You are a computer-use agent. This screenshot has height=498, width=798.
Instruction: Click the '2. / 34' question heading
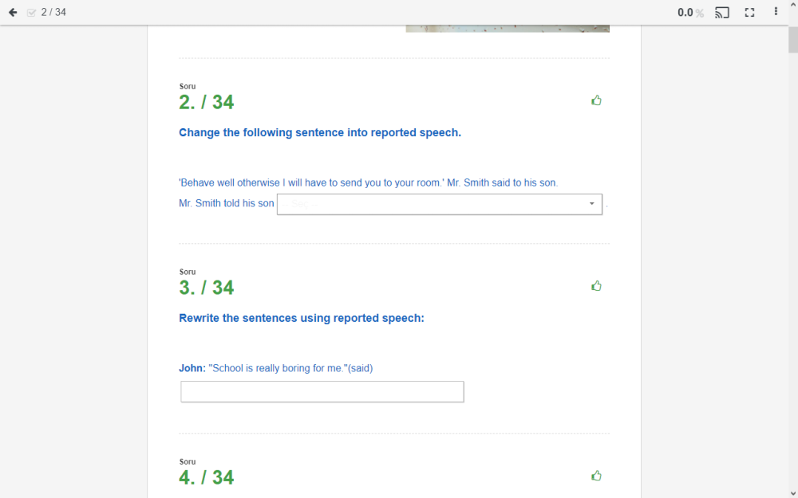206,102
